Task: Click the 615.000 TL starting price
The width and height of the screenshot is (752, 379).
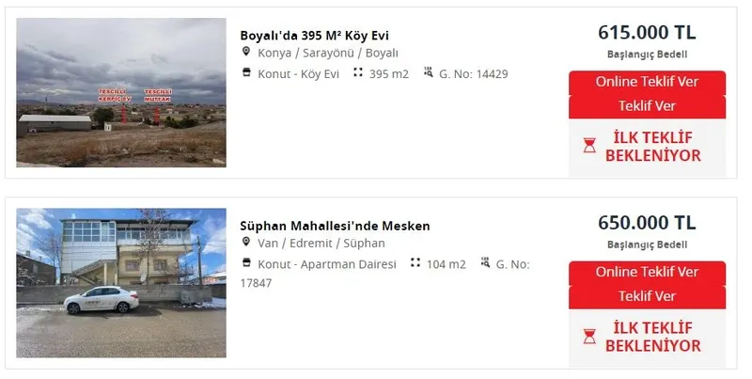Action: [647, 32]
